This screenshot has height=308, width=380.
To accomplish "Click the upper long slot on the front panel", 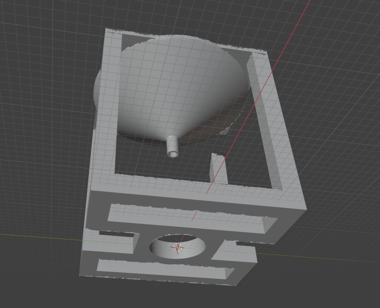I will 192,219.
